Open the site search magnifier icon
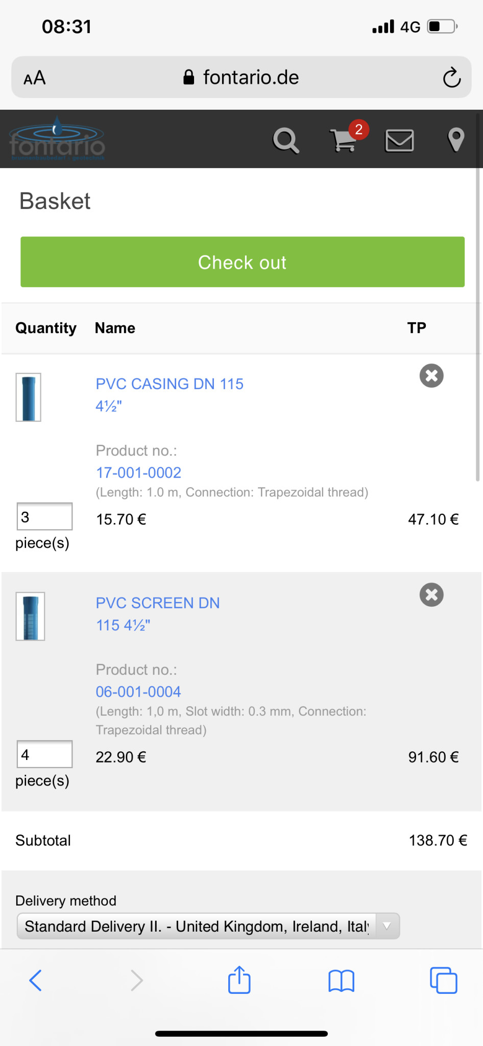Screen dimensions: 483x1046 285,140
